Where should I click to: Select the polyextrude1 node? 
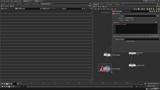pyautogui.click(x=132, y=65)
